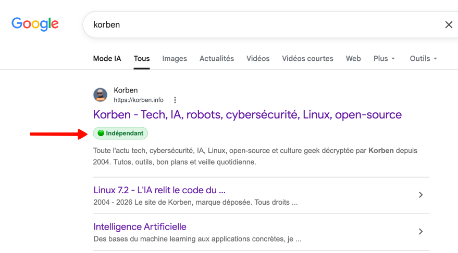Switch to the Images tab
Screen dimensions: 458x253
point(175,59)
